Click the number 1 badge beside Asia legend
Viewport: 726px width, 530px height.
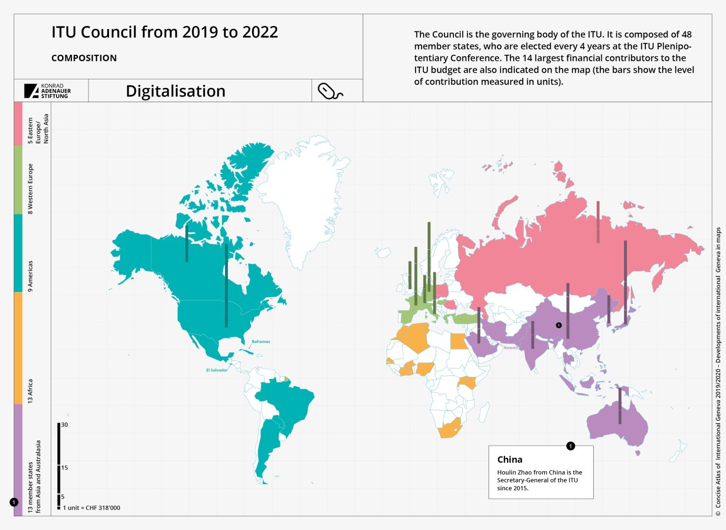click(14, 502)
